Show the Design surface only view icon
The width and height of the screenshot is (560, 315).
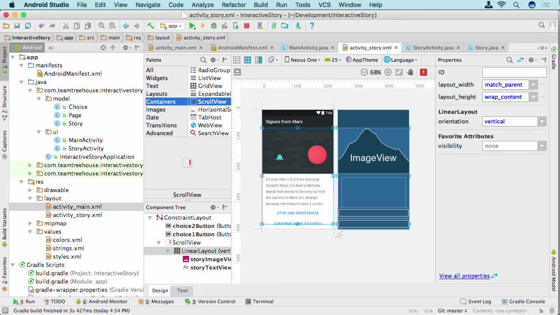point(237,60)
